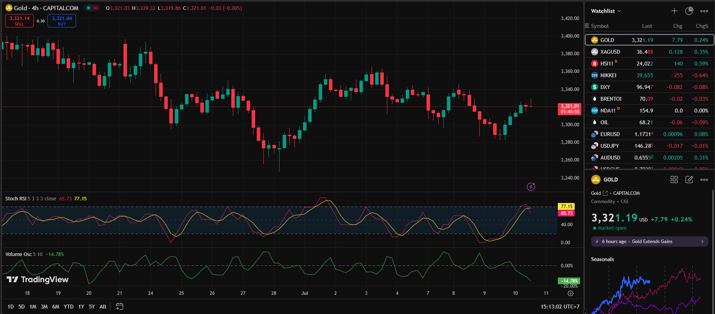
Task: Add a symbol to the watchlist
Action: tap(674, 11)
